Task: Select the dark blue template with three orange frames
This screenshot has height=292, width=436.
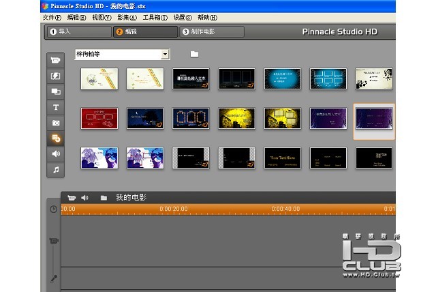Action: (x=191, y=118)
